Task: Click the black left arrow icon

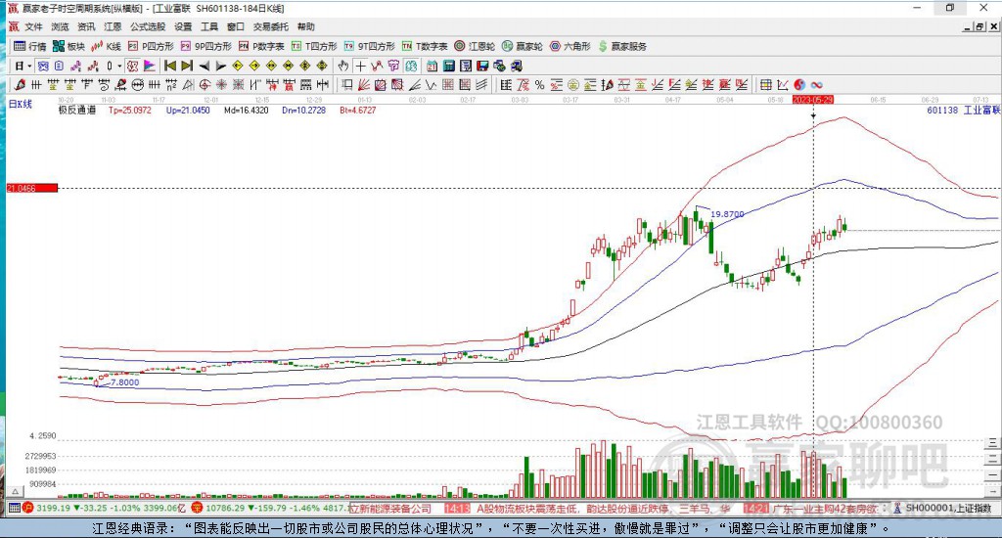Action: pos(204,66)
